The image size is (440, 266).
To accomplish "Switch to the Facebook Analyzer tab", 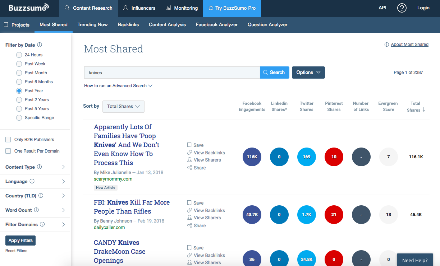I will (x=217, y=25).
